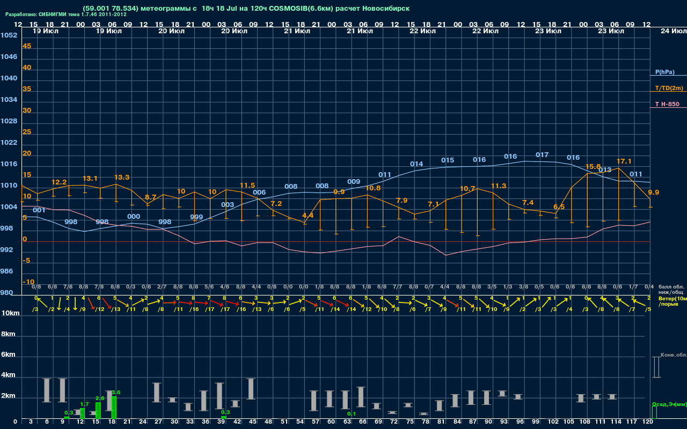Click pressure label 000
The image size is (687, 429).
(x=134, y=217)
